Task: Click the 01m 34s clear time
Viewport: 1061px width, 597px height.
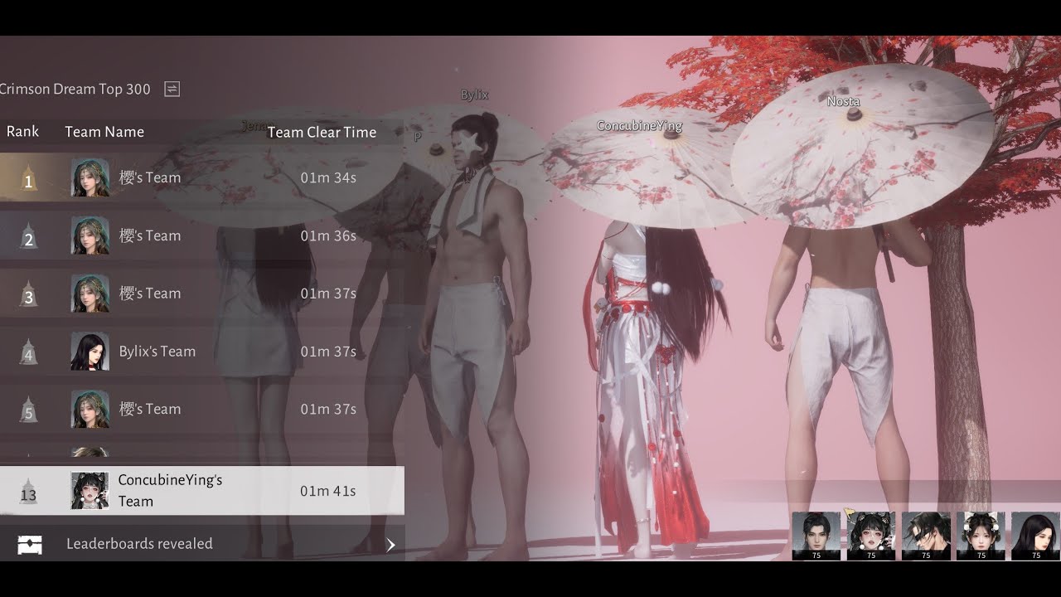Action: (328, 177)
